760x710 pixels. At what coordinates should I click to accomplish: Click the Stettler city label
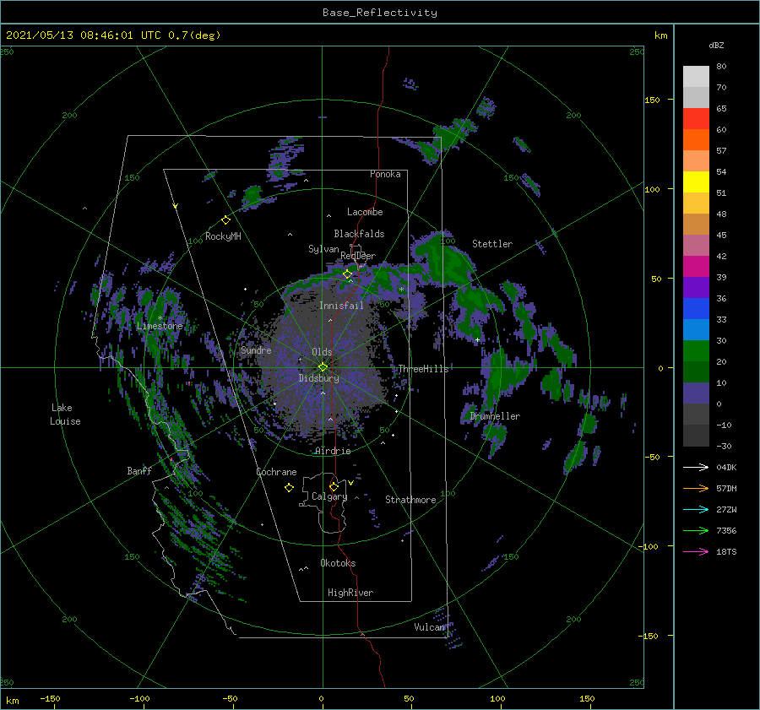coord(492,244)
